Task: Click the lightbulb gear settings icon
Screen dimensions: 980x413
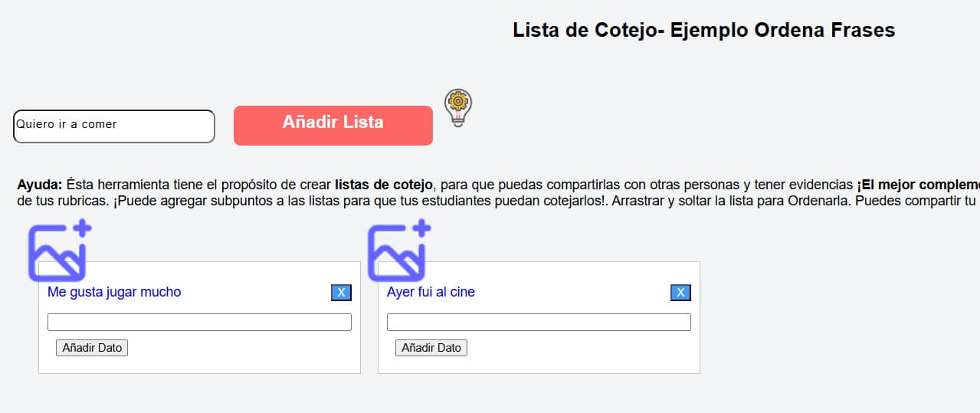Action: point(458,108)
